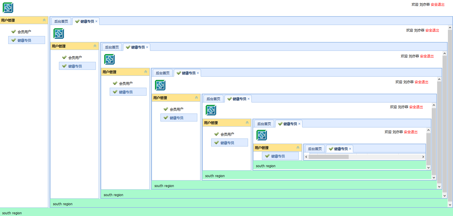Click the logo inside the first nested frame
453x216 pixels.
pos(59,33)
